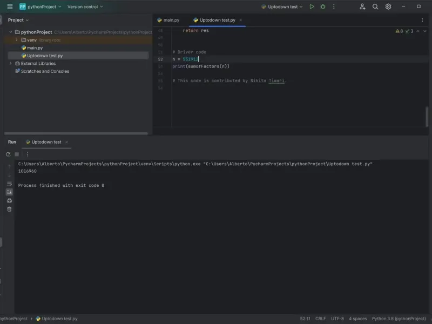
Task: Toggle scroll to end in console
Action: point(9,192)
